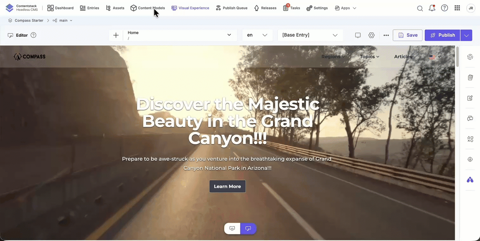This screenshot has height=241, width=480.
Task: Navigate to Content Models
Action: pyautogui.click(x=148, y=8)
